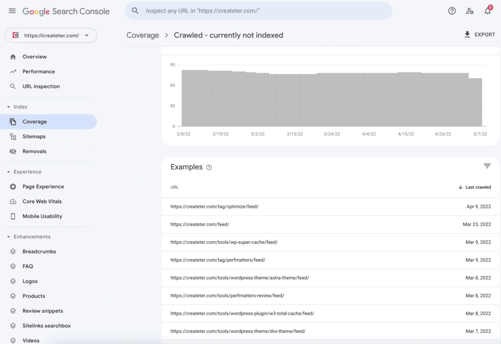Select the astra-theme/feed URL row
This screenshot has width=501, height=344.
pyautogui.click(x=331, y=278)
